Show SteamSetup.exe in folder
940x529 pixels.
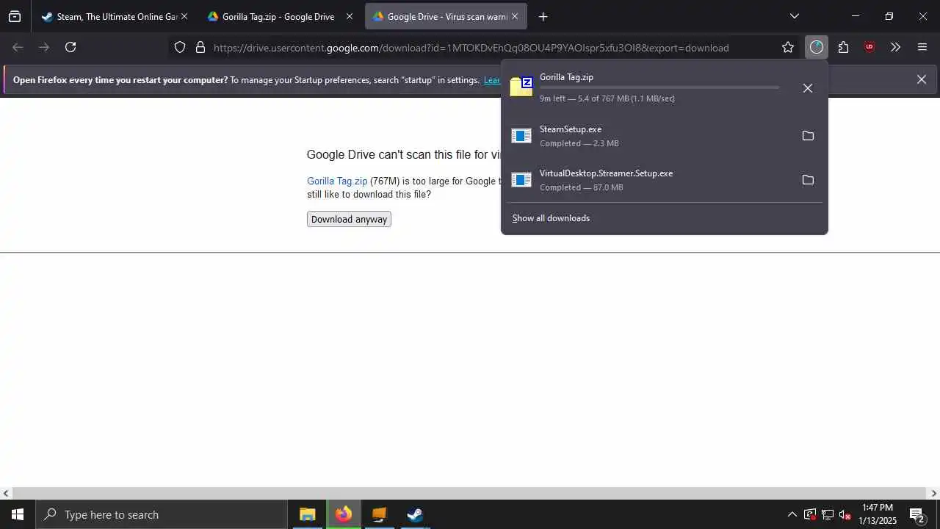point(808,136)
